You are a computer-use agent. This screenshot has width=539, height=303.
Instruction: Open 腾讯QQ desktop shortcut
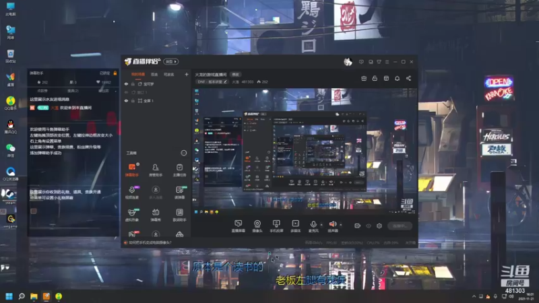click(11, 127)
